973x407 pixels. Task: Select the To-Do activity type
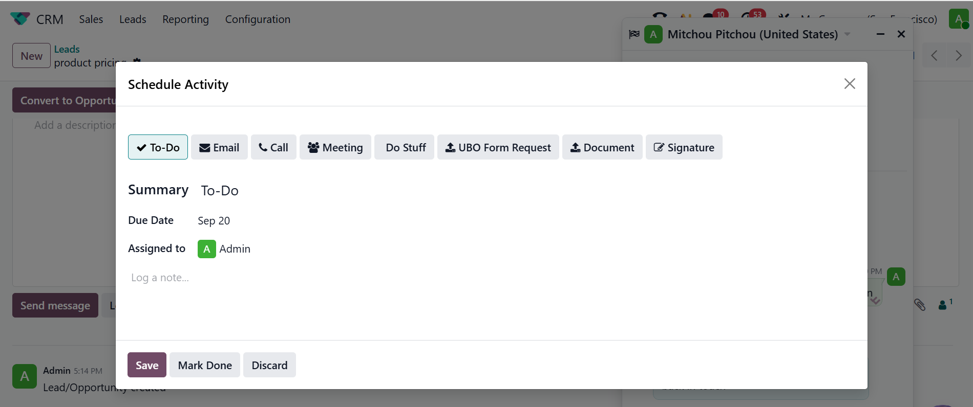[158, 147]
